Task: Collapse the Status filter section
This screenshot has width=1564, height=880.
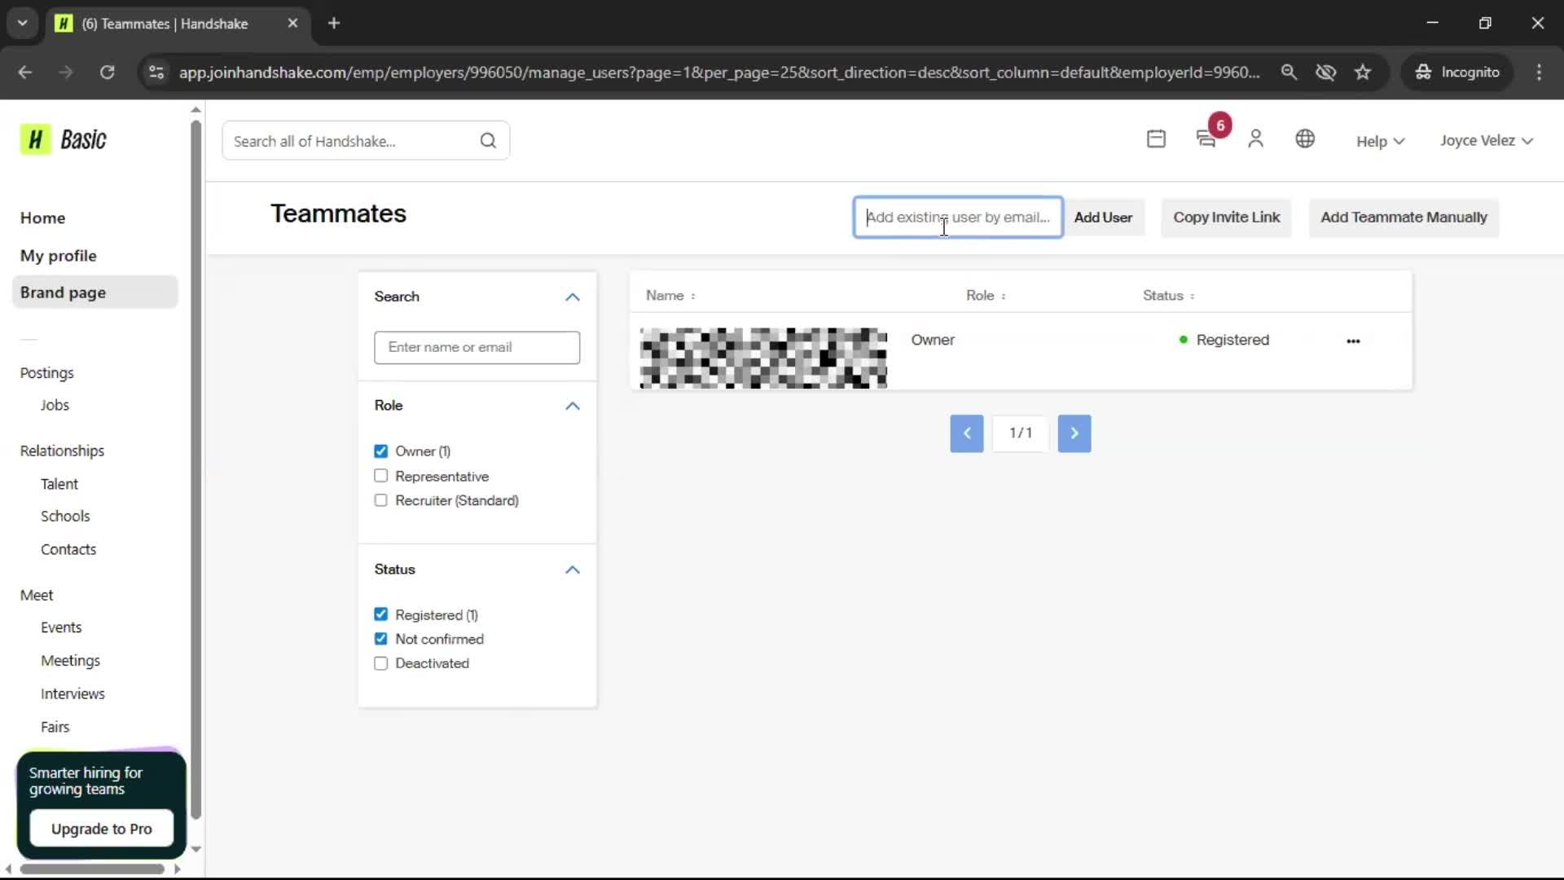Action: (x=573, y=570)
